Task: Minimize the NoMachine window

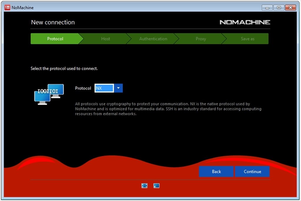Action: point(267,8)
